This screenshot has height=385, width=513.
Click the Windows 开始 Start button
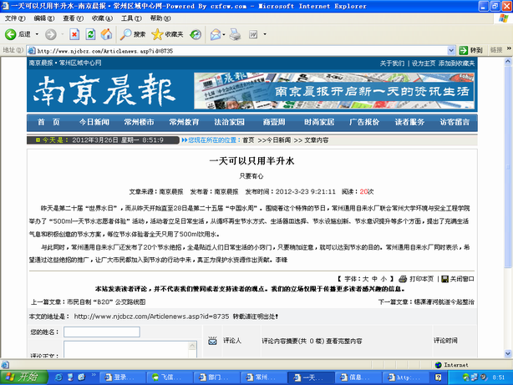20,377
